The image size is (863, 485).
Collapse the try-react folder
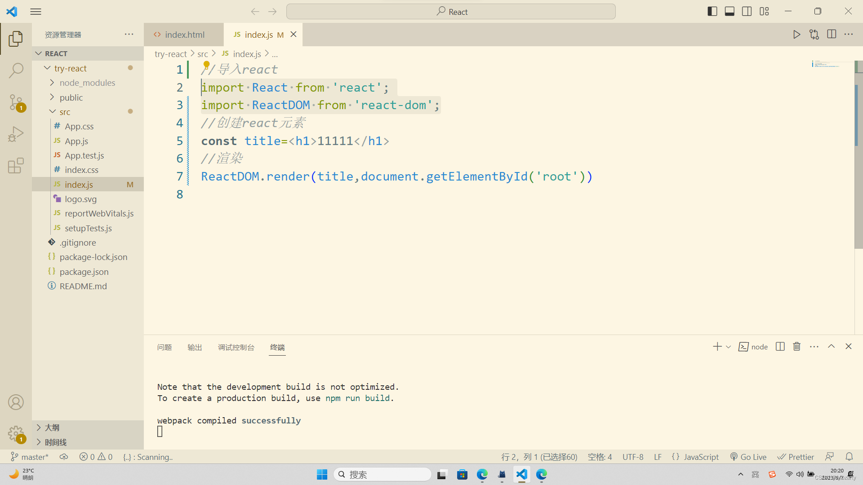[x=88, y=68]
